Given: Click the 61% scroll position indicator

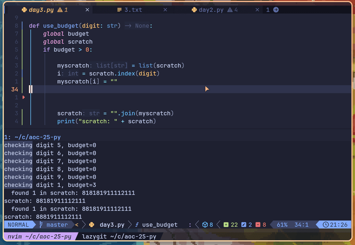Looking at the screenshot, I should coord(282,225).
